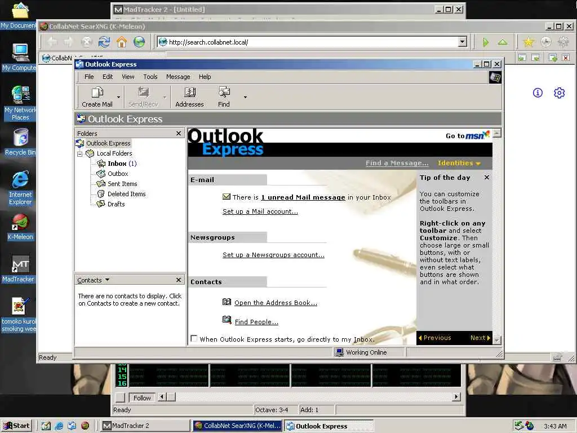Open the Inbox folder icon
Image resolution: width=577 pixels, height=433 pixels.
tap(101, 164)
